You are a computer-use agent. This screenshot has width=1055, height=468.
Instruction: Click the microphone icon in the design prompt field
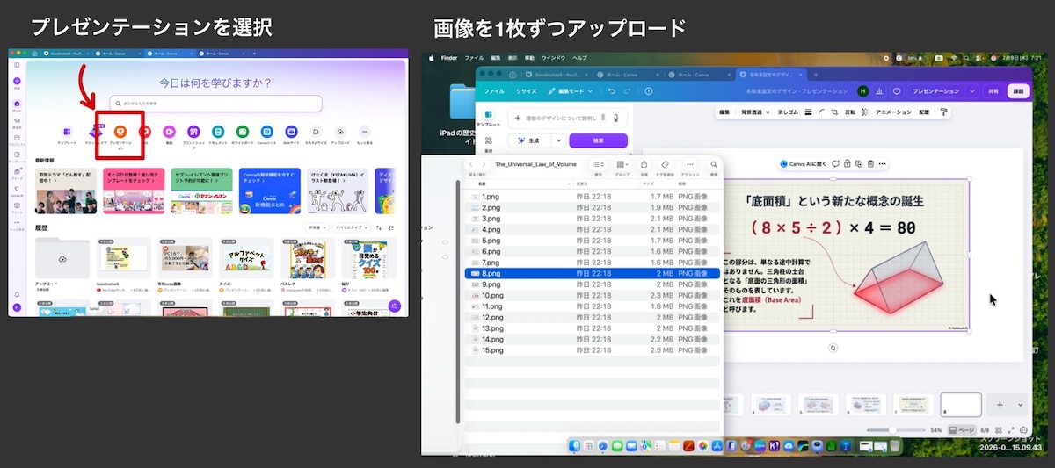(616, 118)
